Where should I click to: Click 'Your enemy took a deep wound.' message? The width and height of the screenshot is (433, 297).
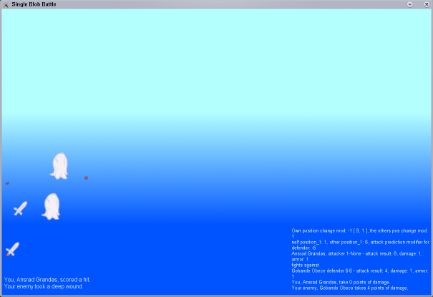(x=43, y=286)
